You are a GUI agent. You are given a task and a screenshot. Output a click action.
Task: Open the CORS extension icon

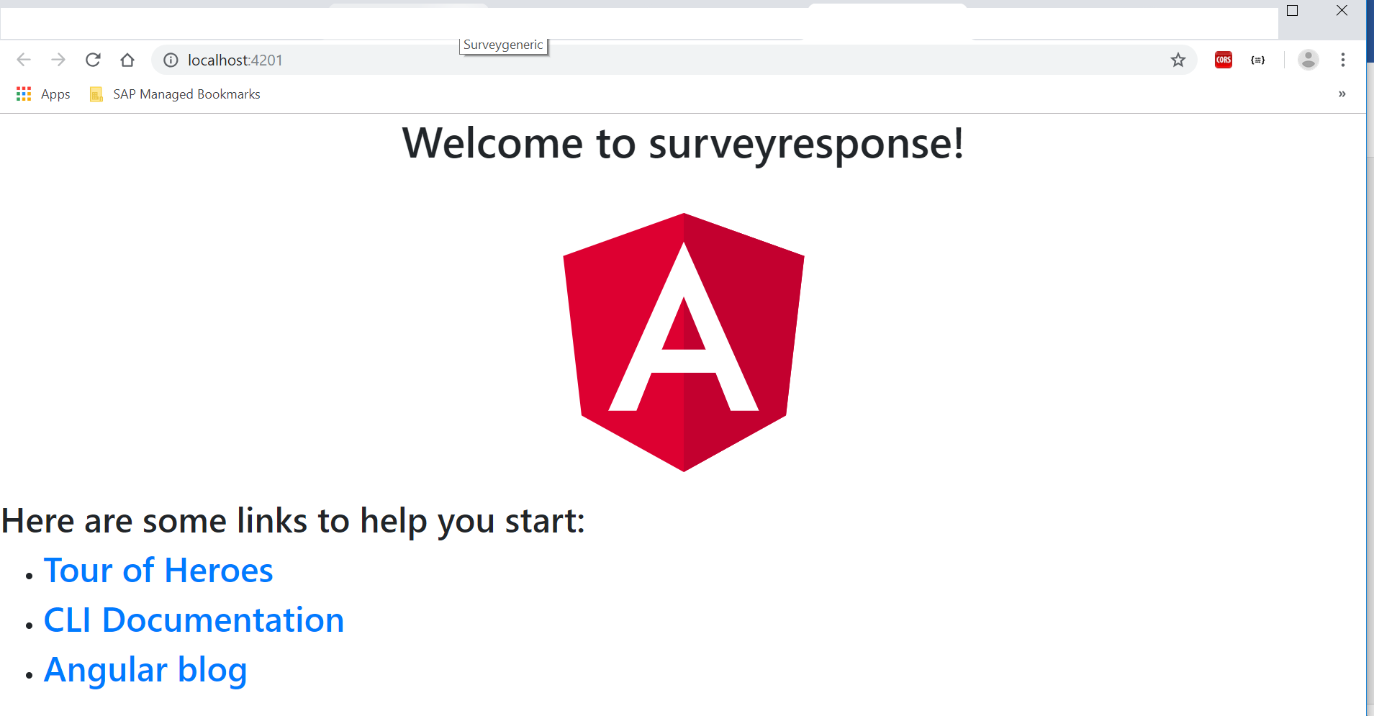1223,60
